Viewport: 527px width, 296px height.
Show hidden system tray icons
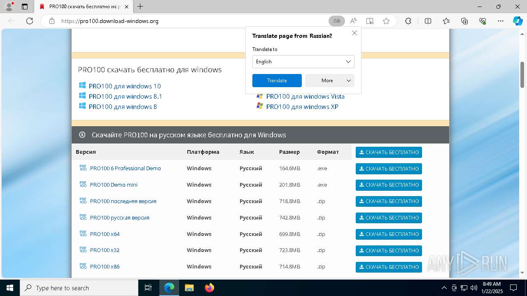coord(444,288)
